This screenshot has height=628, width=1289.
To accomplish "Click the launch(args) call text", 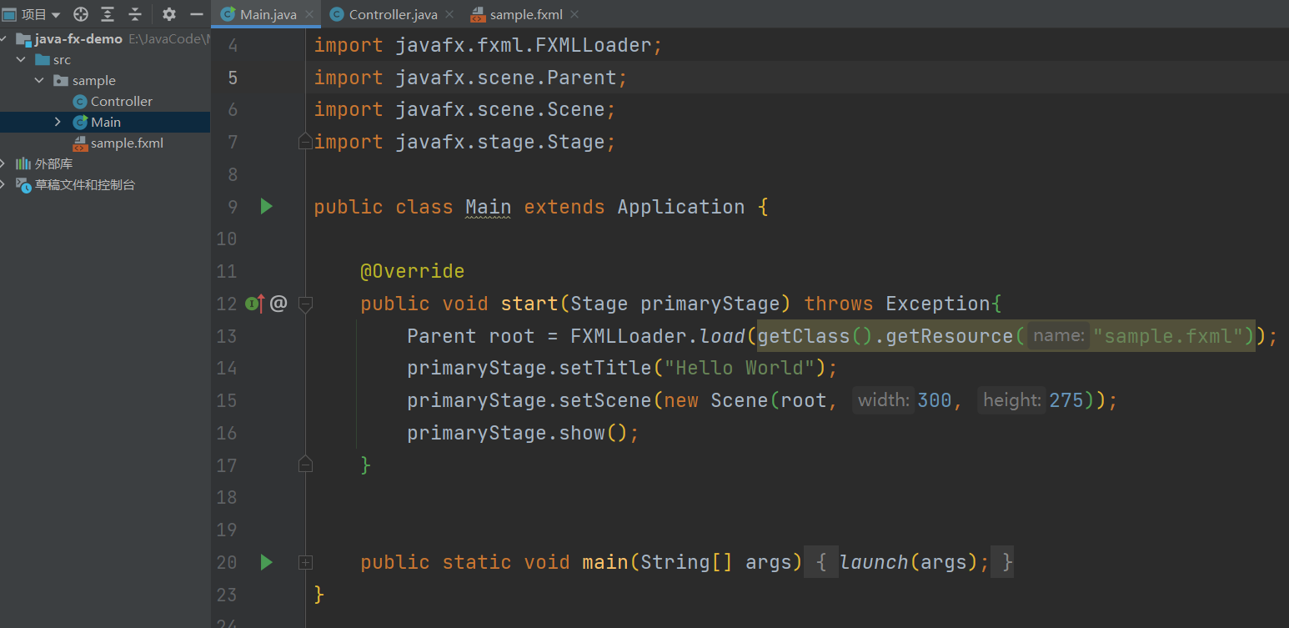I will 908,562.
